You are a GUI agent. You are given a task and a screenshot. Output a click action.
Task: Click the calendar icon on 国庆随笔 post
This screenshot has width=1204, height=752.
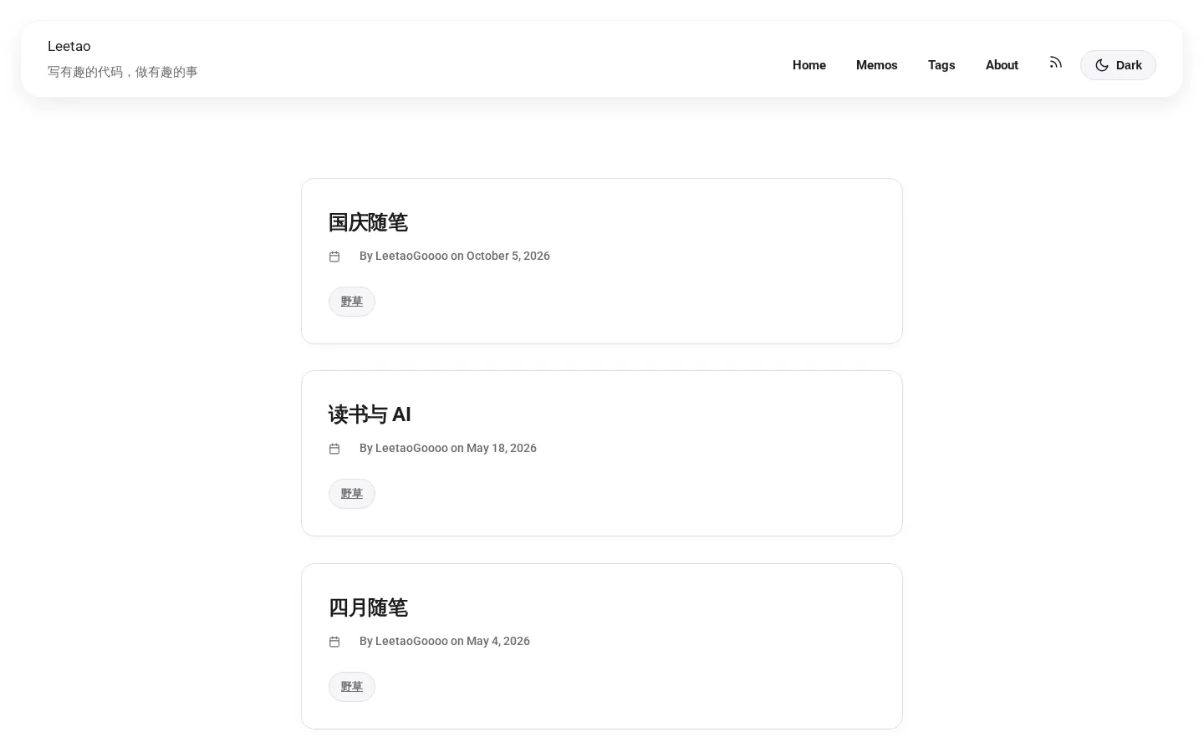[x=334, y=257]
